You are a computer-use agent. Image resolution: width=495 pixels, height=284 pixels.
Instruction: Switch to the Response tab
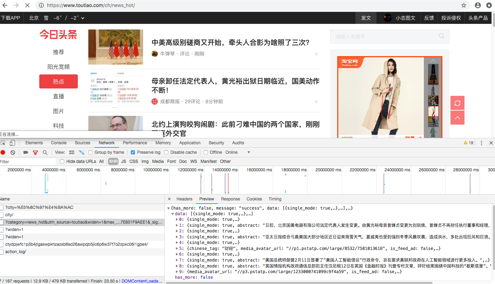[x=230, y=199]
